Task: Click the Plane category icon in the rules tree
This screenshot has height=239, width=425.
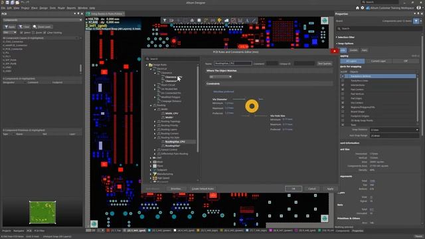Action: coord(155,166)
